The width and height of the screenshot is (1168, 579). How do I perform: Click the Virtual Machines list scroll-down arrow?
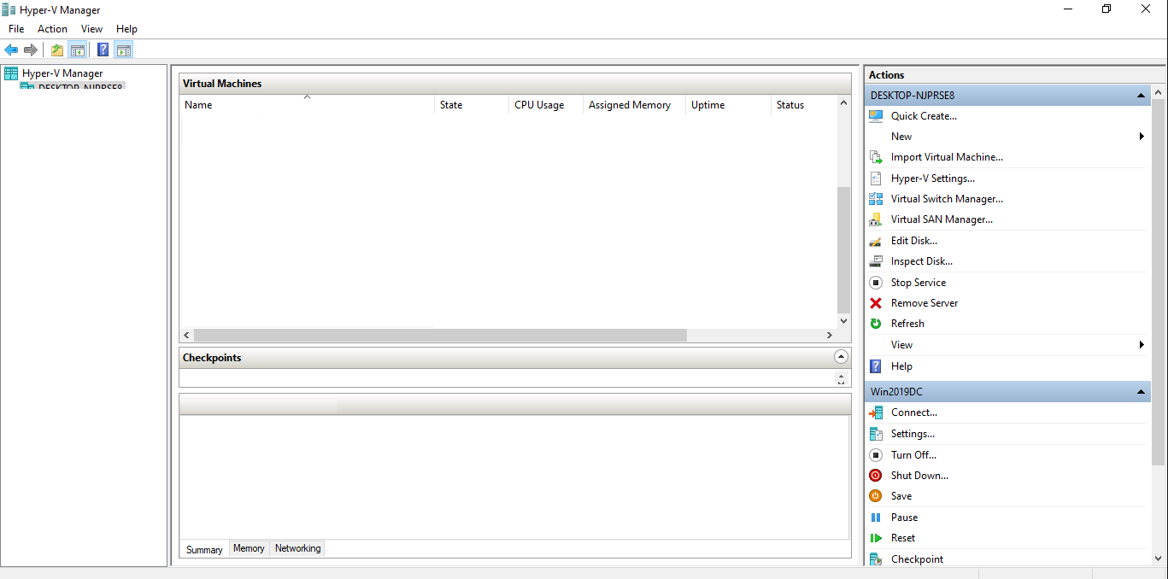tap(844, 321)
